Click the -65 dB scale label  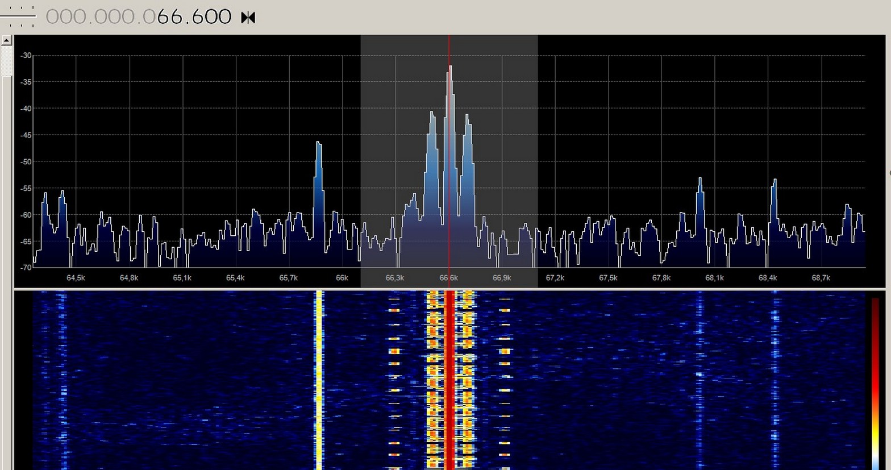click(26, 241)
